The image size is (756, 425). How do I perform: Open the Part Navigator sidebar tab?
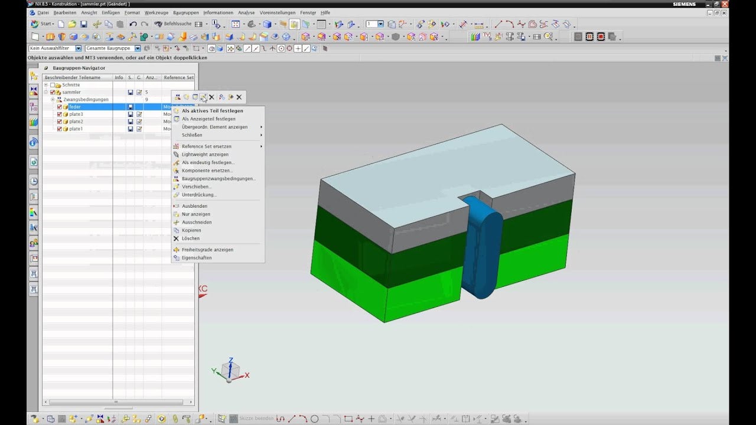(34, 107)
